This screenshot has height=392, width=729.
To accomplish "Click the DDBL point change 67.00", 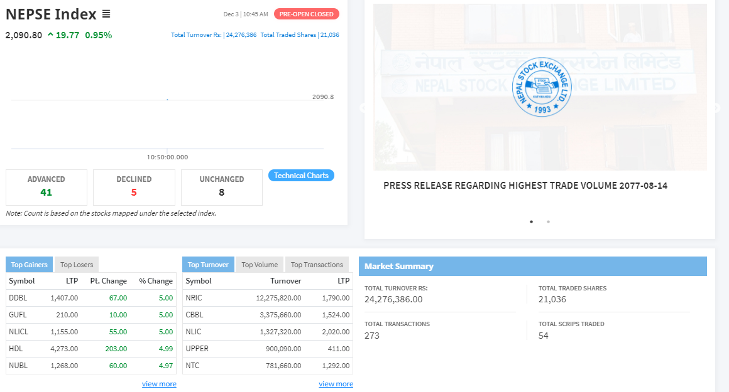I will coord(118,298).
